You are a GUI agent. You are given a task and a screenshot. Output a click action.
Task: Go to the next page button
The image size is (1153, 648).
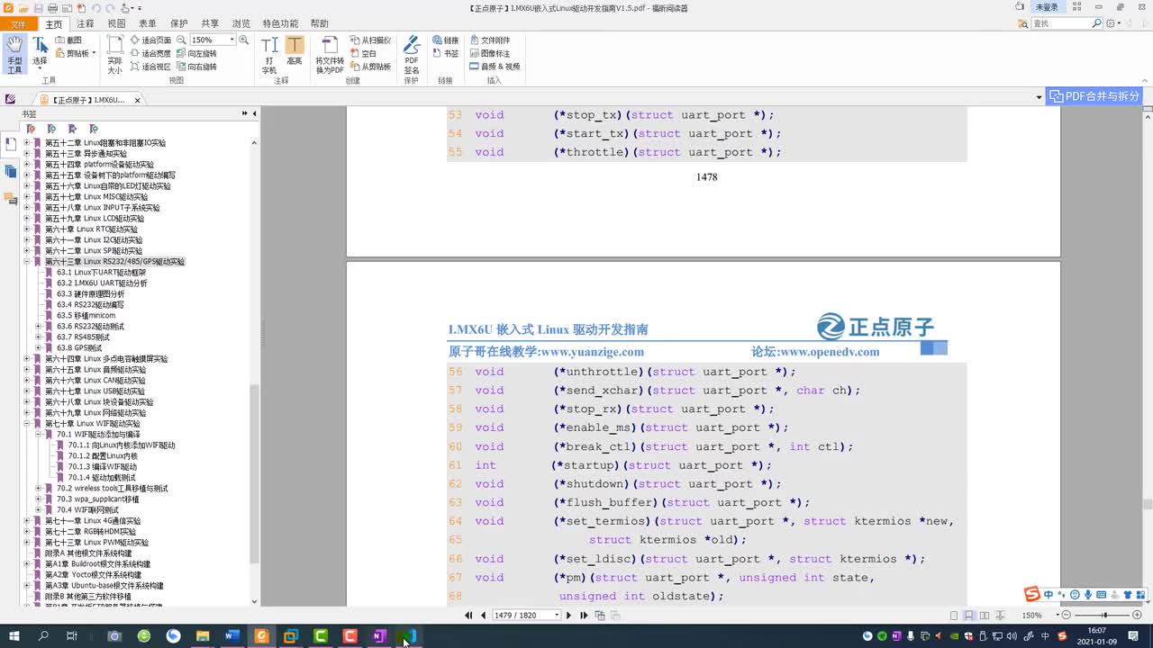pyautogui.click(x=568, y=616)
